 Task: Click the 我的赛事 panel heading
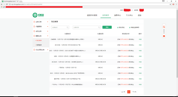click(x=55, y=22)
